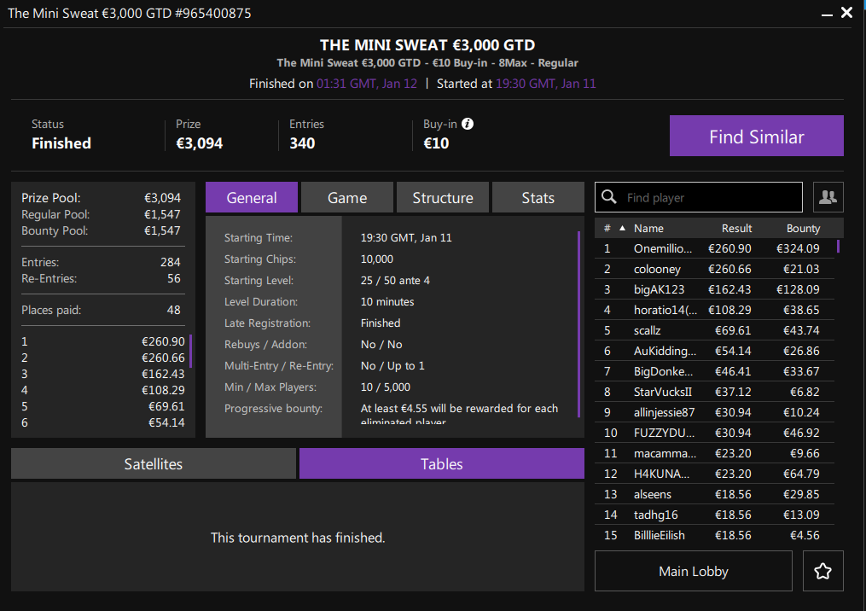Click the player list scrollbar thumb
Screen dimensions: 866x611
click(x=838, y=247)
